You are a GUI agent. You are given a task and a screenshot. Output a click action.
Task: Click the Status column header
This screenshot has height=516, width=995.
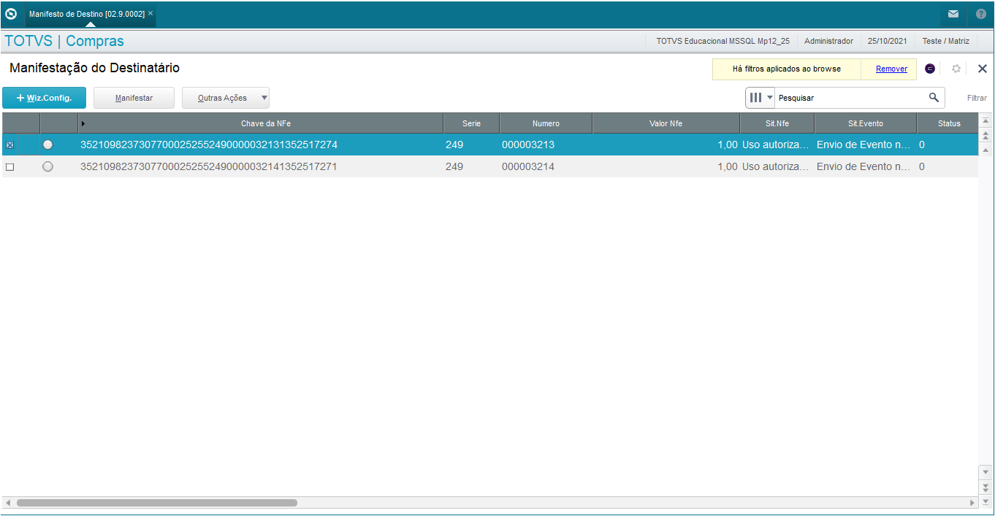point(949,123)
